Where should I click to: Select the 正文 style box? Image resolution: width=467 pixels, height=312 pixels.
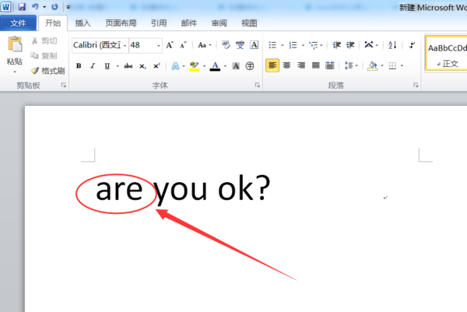coord(447,54)
